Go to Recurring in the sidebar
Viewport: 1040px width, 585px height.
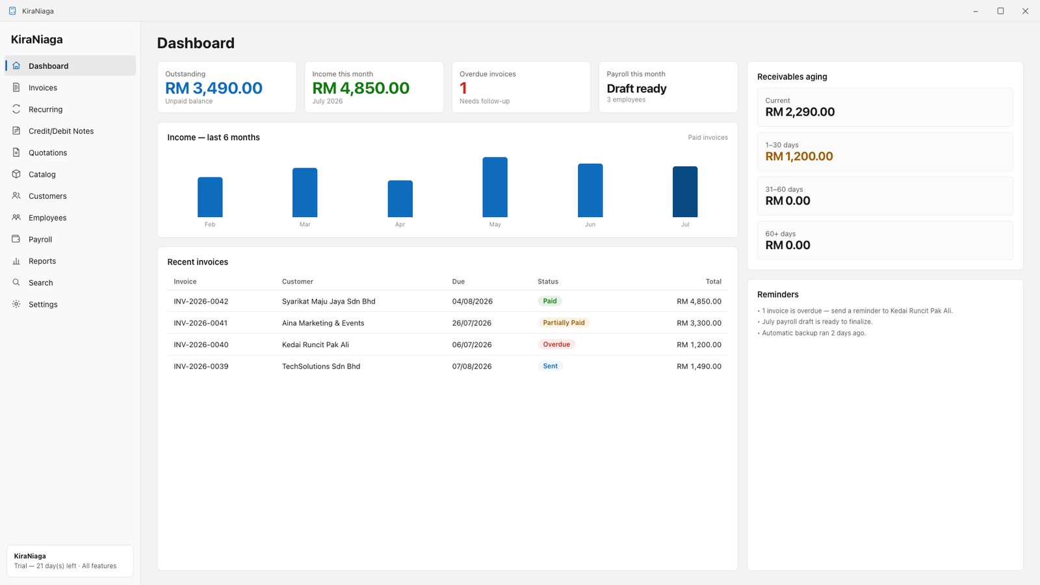click(x=70, y=109)
